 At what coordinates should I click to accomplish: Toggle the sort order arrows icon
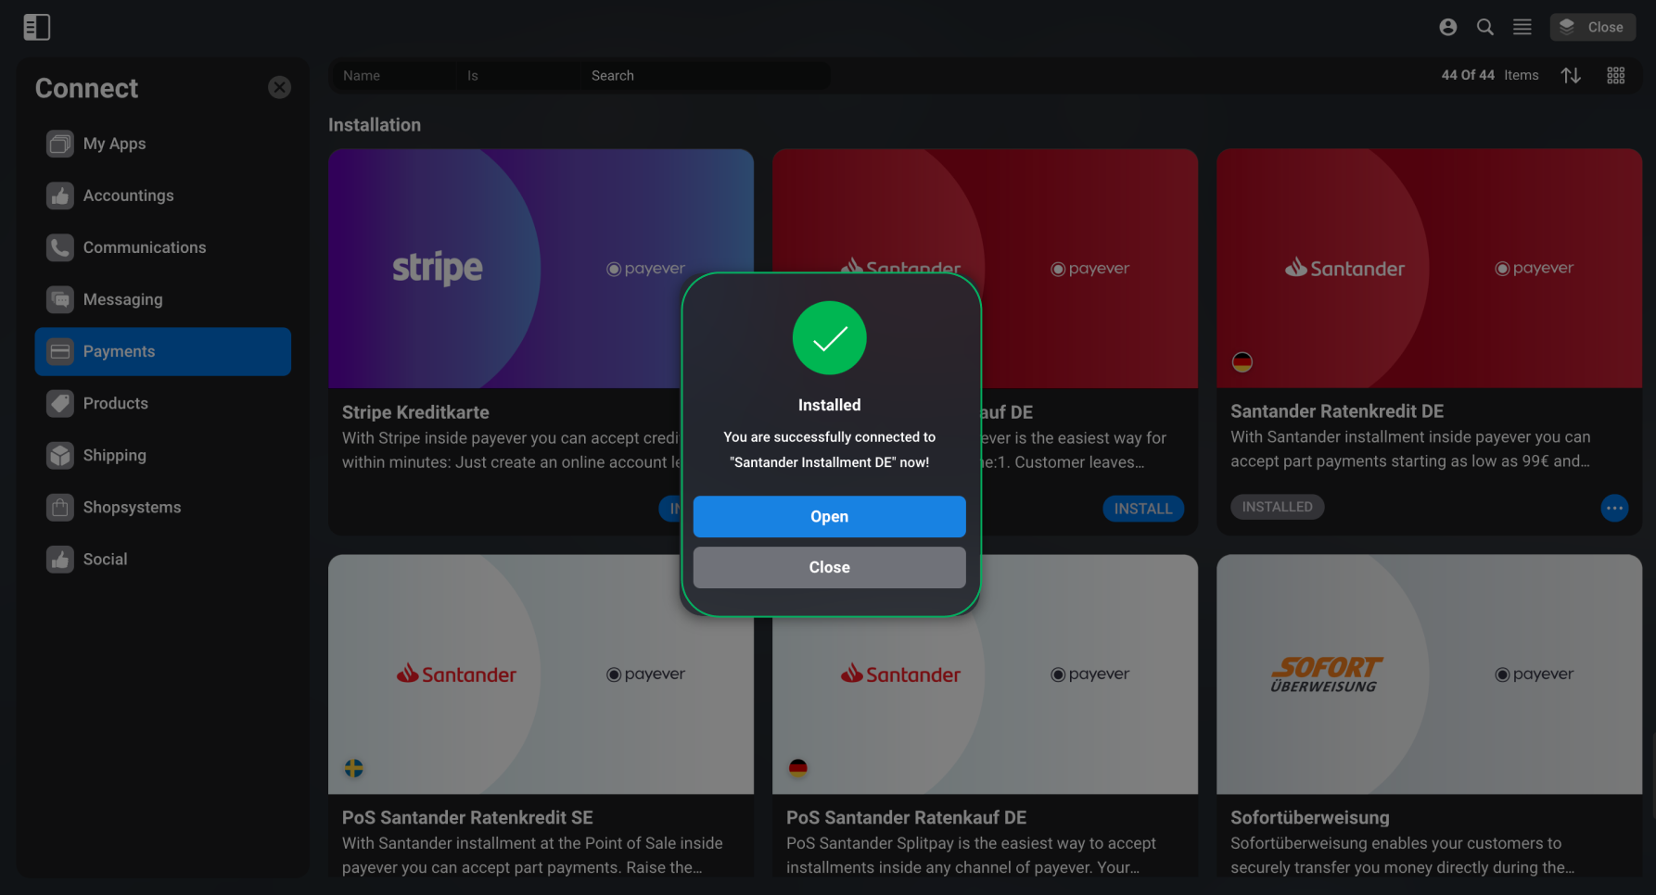pyautogui.click(x=1571, y=75)
